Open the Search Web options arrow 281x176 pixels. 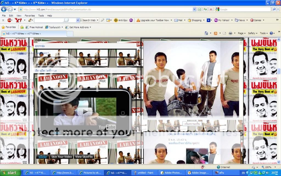(98, 20)
